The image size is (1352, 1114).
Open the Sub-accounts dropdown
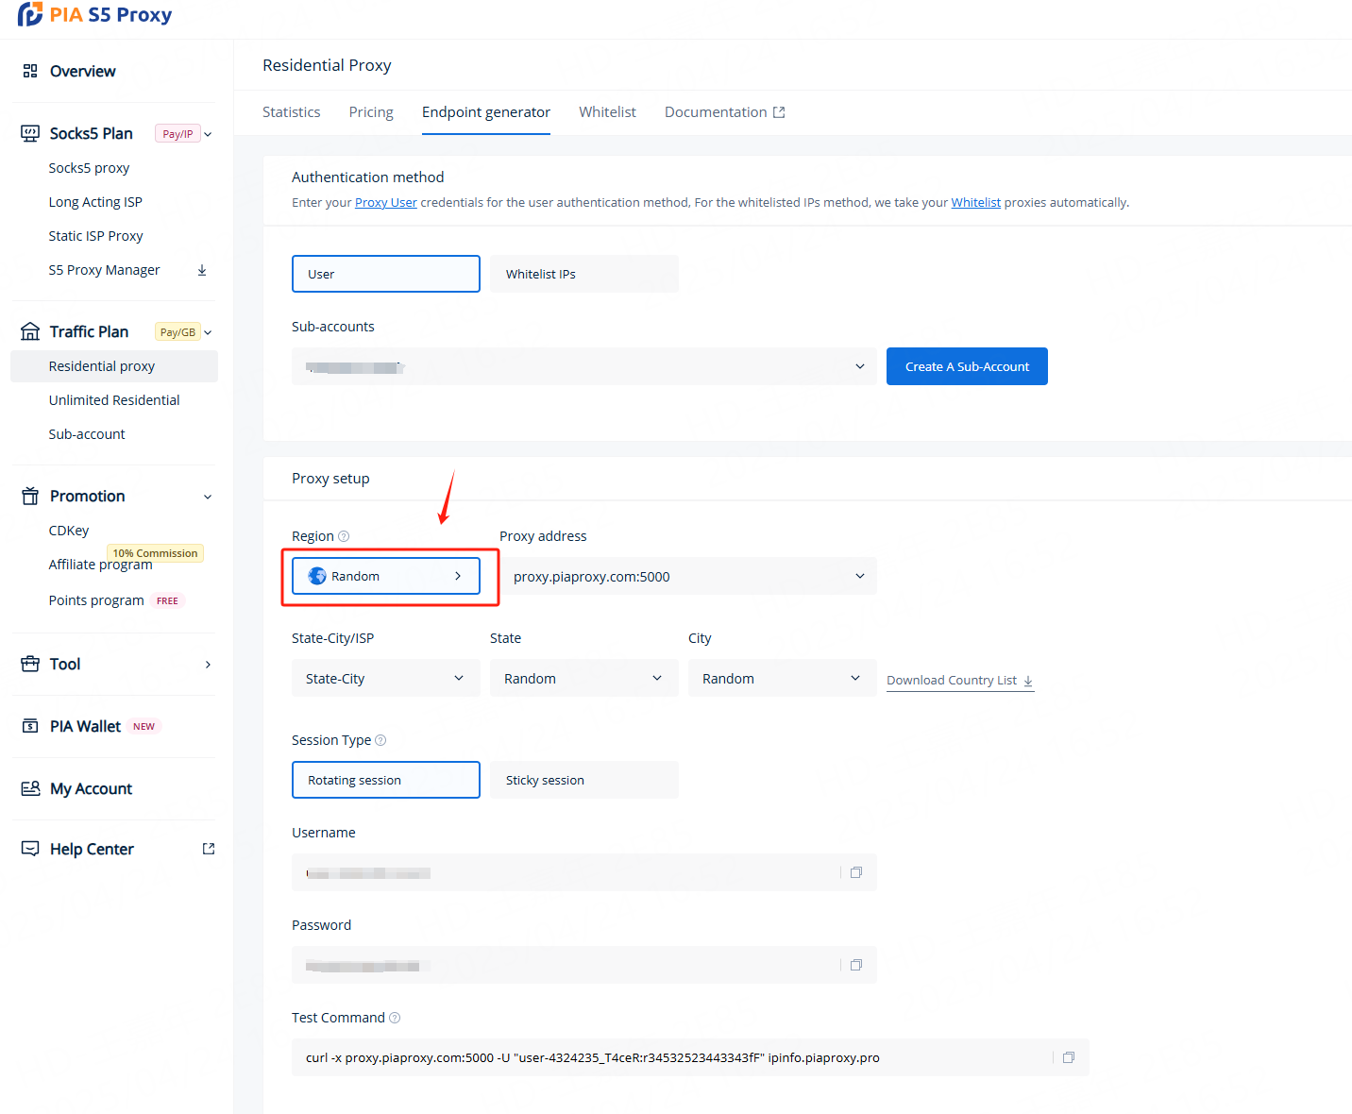tap(583, 366)
